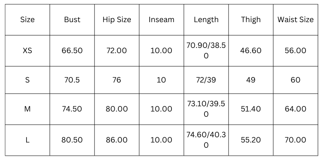Click the 74.60/40.30 length cell
Viewport: 322px width, 161px height.
(206, 140)
